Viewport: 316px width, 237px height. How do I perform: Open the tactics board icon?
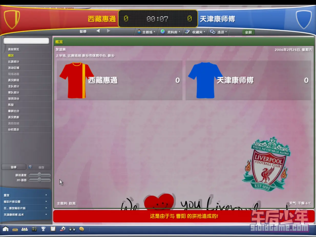tap(34, 229)
